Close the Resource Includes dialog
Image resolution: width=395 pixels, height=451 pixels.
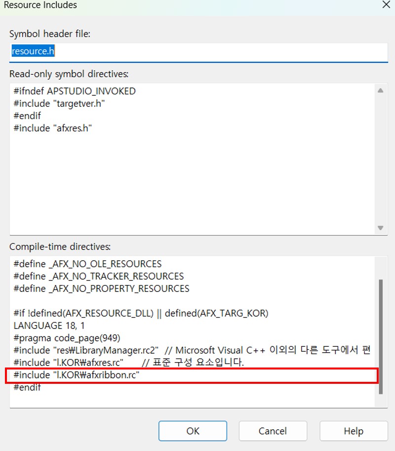[x=386, y=4]
